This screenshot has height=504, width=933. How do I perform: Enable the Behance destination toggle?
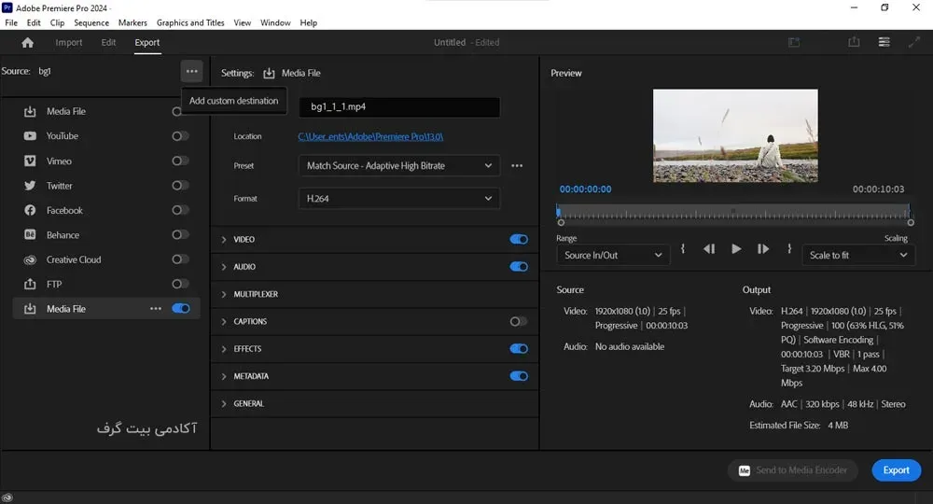coord(180,234)
